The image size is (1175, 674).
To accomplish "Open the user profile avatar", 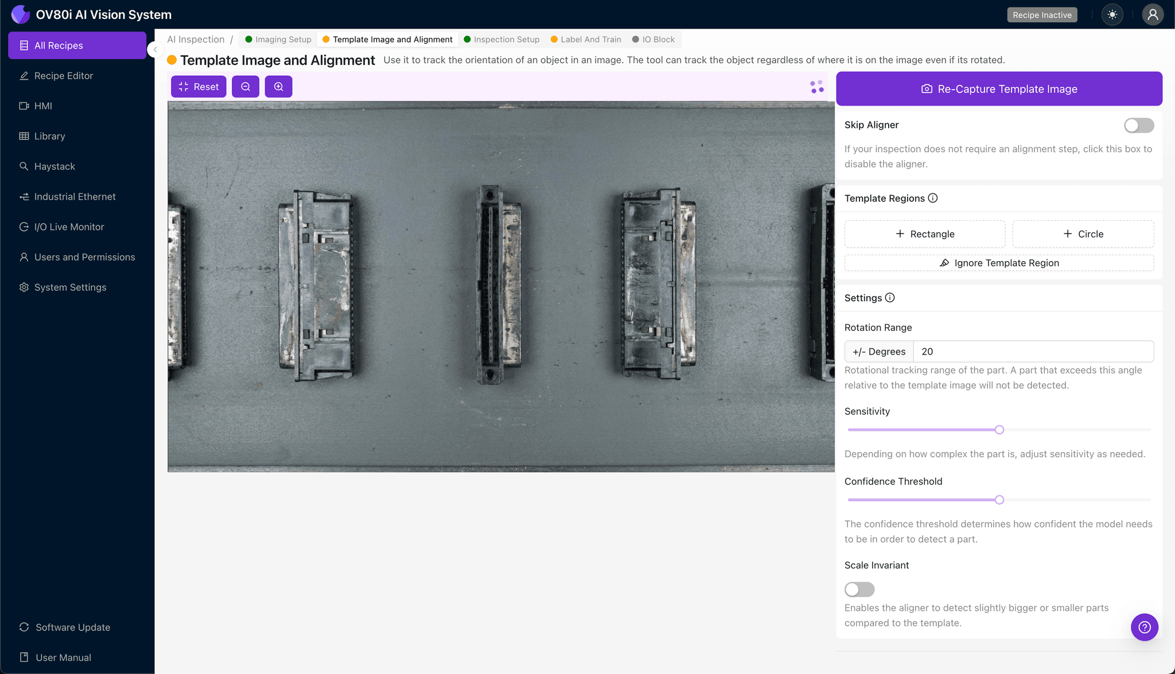I will coord(1153,15).
